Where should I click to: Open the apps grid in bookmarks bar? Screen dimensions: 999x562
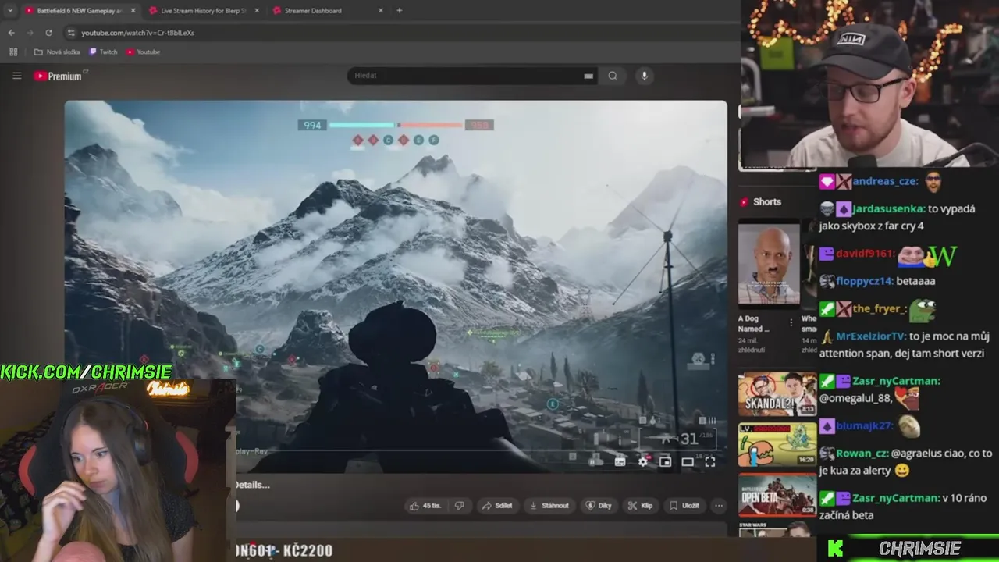tap(13, 52)
